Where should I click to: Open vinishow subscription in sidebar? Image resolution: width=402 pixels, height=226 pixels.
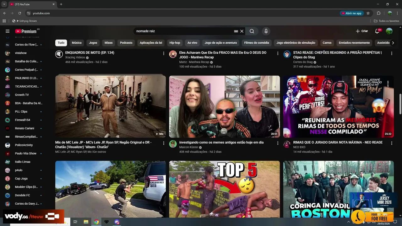pyautogui.click(x=23, y=53)
